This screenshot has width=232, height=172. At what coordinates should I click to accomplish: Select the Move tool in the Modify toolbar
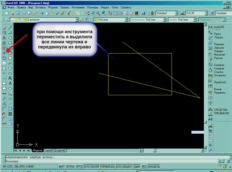tap(4, 53)
